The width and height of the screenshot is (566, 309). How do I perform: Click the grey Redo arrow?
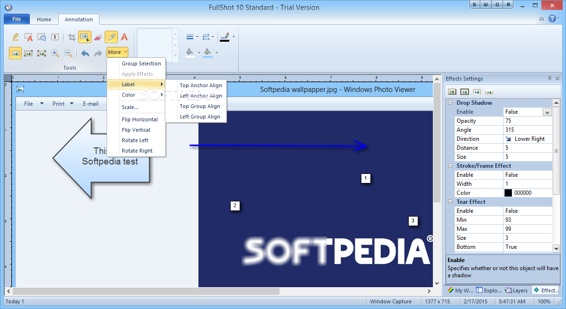98,53
